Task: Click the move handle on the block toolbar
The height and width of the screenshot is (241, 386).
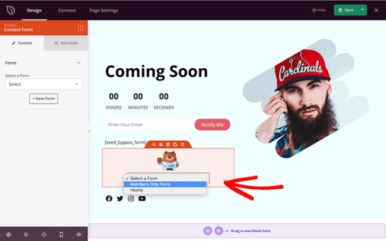Action: (154, 144)
